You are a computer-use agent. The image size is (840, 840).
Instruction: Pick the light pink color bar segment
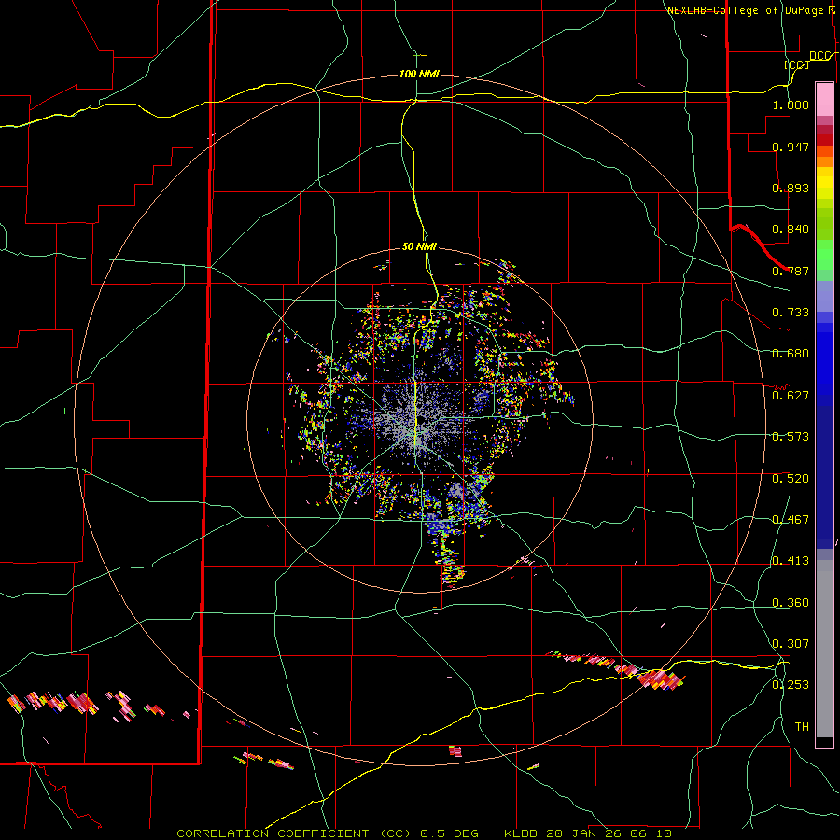824,100
